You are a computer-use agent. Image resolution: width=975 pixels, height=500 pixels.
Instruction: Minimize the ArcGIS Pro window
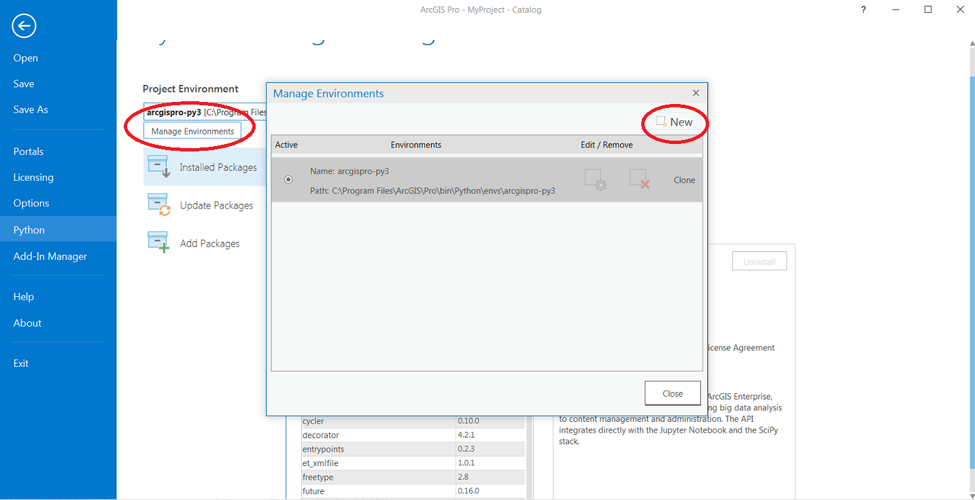(896, 10)
